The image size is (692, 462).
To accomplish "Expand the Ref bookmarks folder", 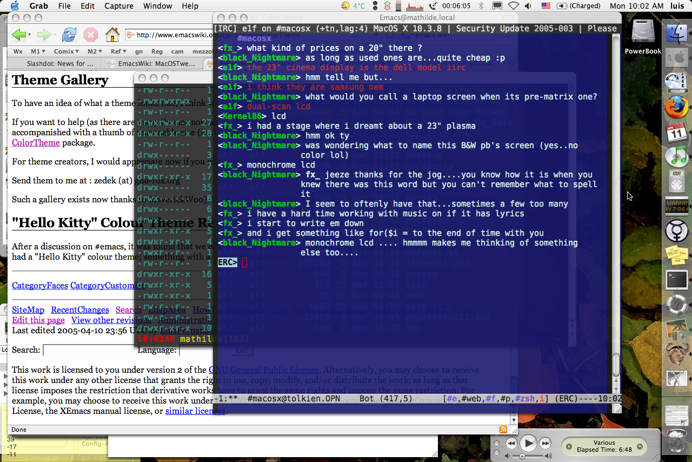I will [118, 51].
